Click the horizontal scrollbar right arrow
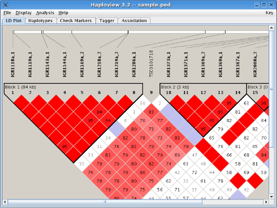This screenshot has width=277, height=208. (266, 202)
